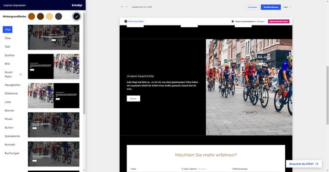Click the Telefonnummer form field
The height and width of the screenshot is (172, 329).
pos(256,169)
